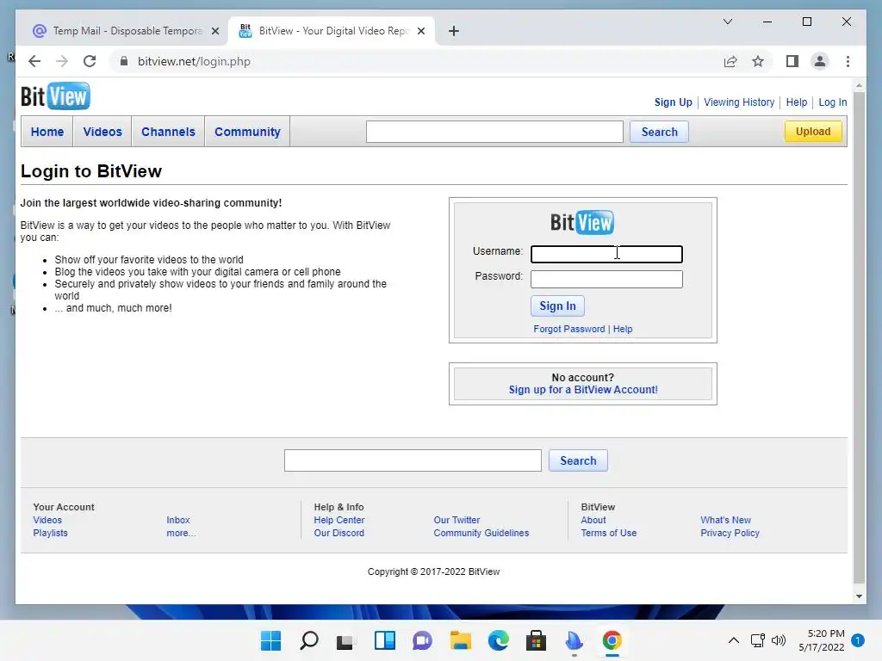Open the notification badge in the tray
The width and height of the screenshot is (882, 661).
[x=858, y=640]
